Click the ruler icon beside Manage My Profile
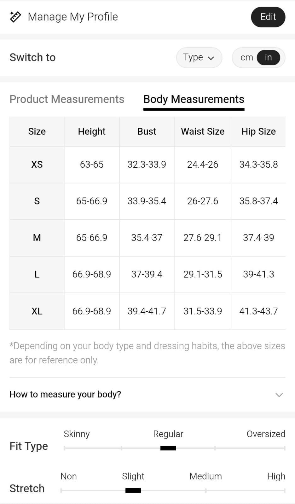Viewport: 295px width, 504px height. tap(15, 17)
